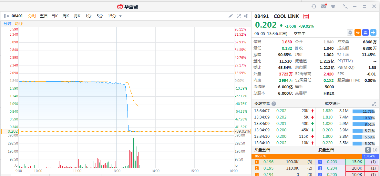This screenshot has width=380, height=176.
Task: Select the chart drawing pencil tool
Action: click(x=231, y=16)
